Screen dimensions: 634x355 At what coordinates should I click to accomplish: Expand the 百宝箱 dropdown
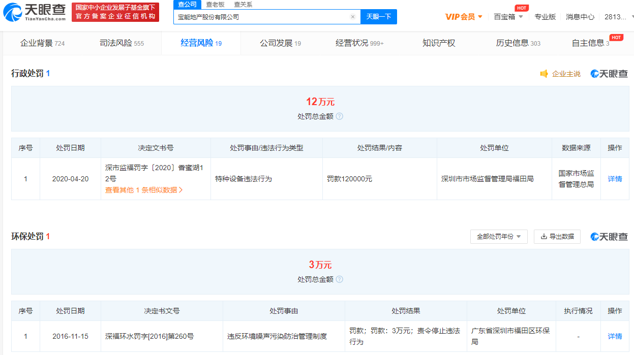tap(508, 17)
